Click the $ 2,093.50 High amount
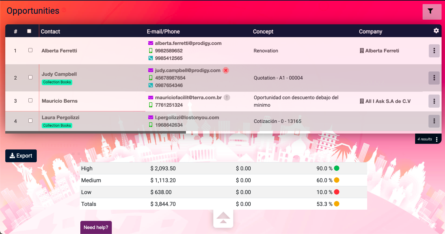Image resolution: width=445 pixels, height=234 pixels. [x=163, y=168]
